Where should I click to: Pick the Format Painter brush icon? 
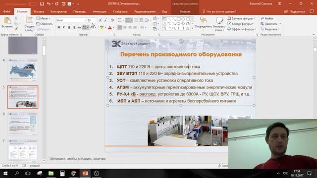(x=16, y=29)
